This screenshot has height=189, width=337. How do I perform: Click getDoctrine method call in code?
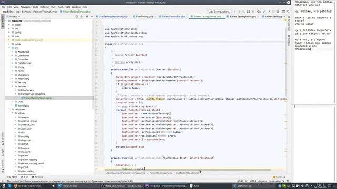click(155, 99)
